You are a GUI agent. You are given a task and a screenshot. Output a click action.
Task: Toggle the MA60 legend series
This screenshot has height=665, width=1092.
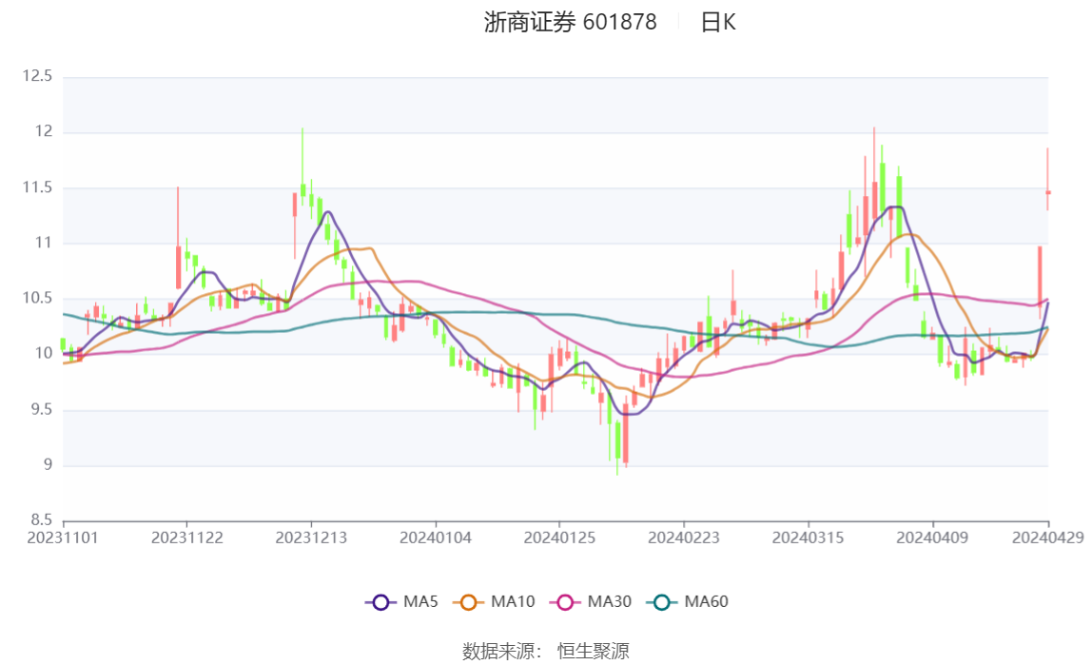pos(688,601)
